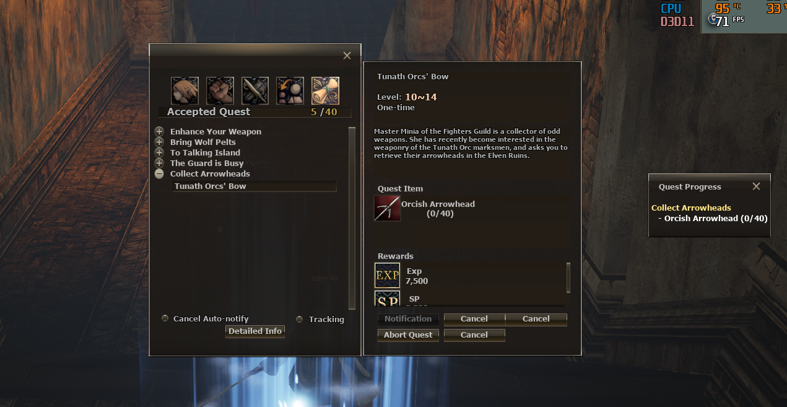Collapse the Collect Arrowheads quest
The height and width of the screenshot is (407, 787).
[159, 174]
